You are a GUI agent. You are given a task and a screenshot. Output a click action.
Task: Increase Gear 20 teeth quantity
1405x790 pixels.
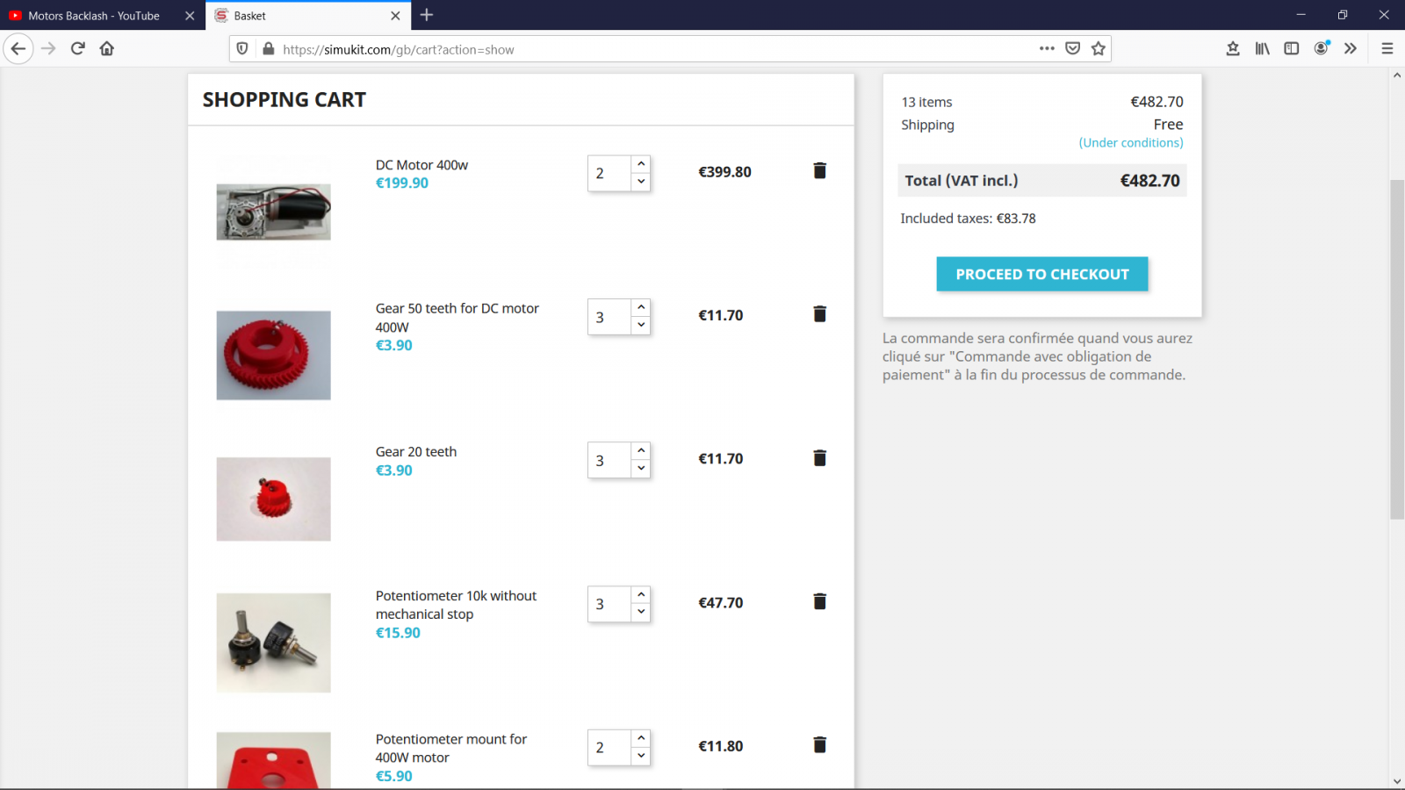[x=641, y=451]
